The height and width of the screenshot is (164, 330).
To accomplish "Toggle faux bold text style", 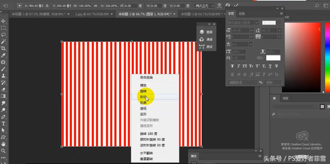I will coord(232,66).
